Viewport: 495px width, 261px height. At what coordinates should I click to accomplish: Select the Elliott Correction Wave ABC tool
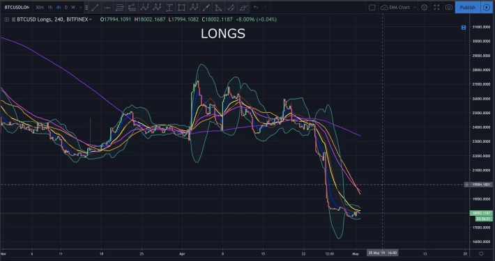tap(194, 8)
